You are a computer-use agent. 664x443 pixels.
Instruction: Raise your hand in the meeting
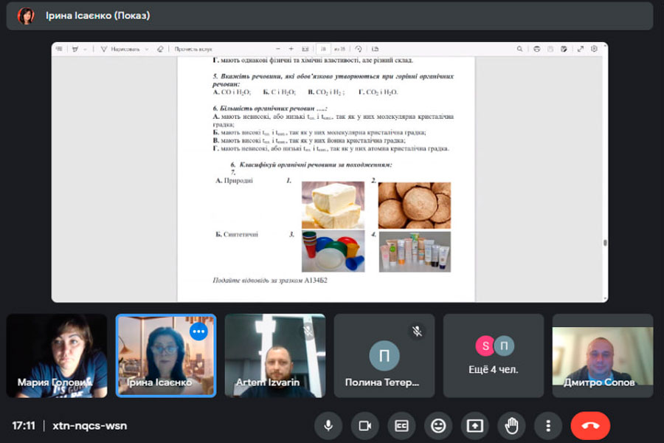coord(511,426)
